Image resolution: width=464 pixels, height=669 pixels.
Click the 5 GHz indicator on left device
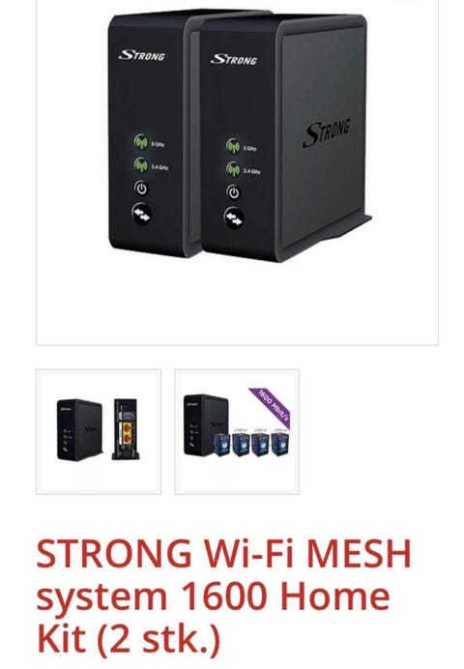pyautogui.click(x=149, y=142)
